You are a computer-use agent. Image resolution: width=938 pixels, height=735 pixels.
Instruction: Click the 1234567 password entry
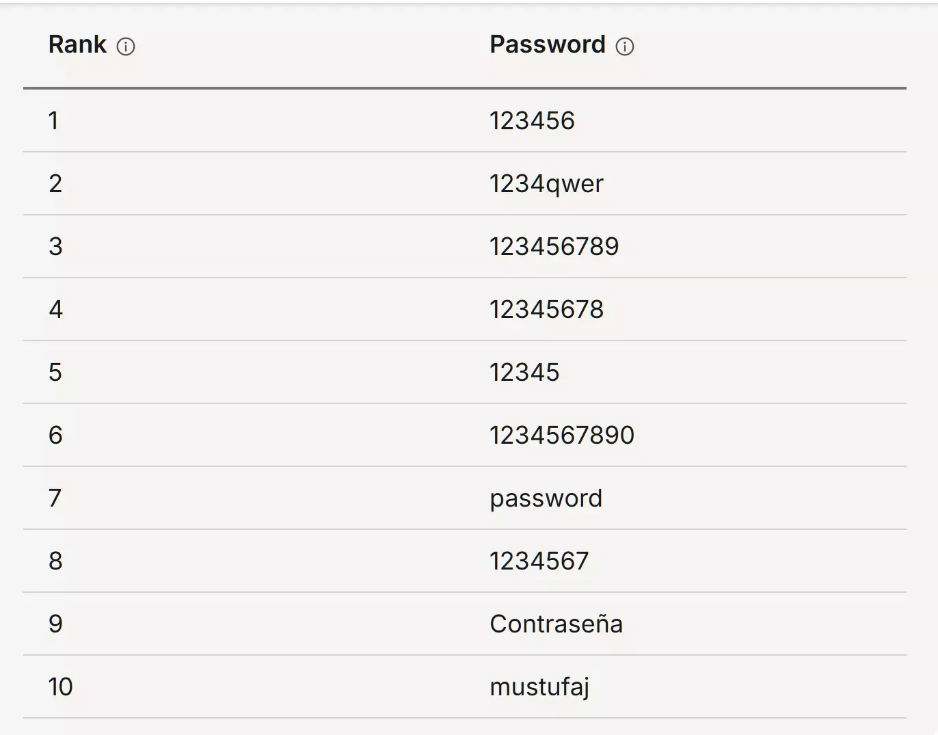[x=539, y=561]
